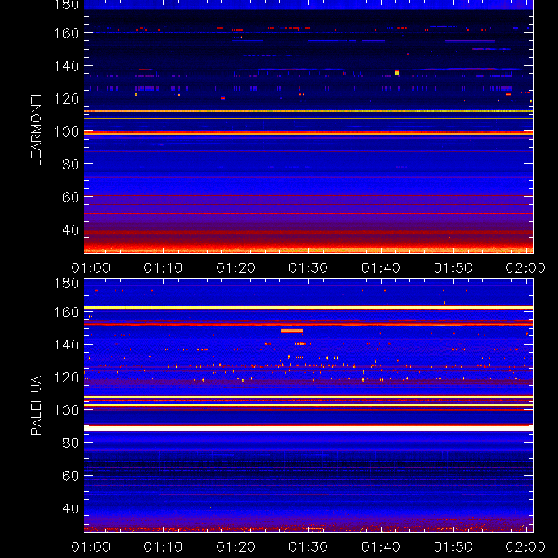Pick the 100 frequency label on Palehua plot
Screen dimensions: 558x558
[66, 410]
